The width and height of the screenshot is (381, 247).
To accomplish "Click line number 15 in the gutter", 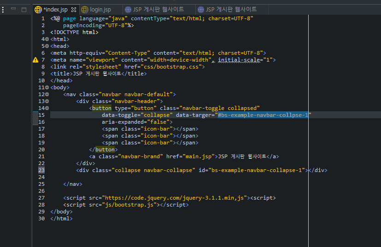I will (x=41, y=115).
